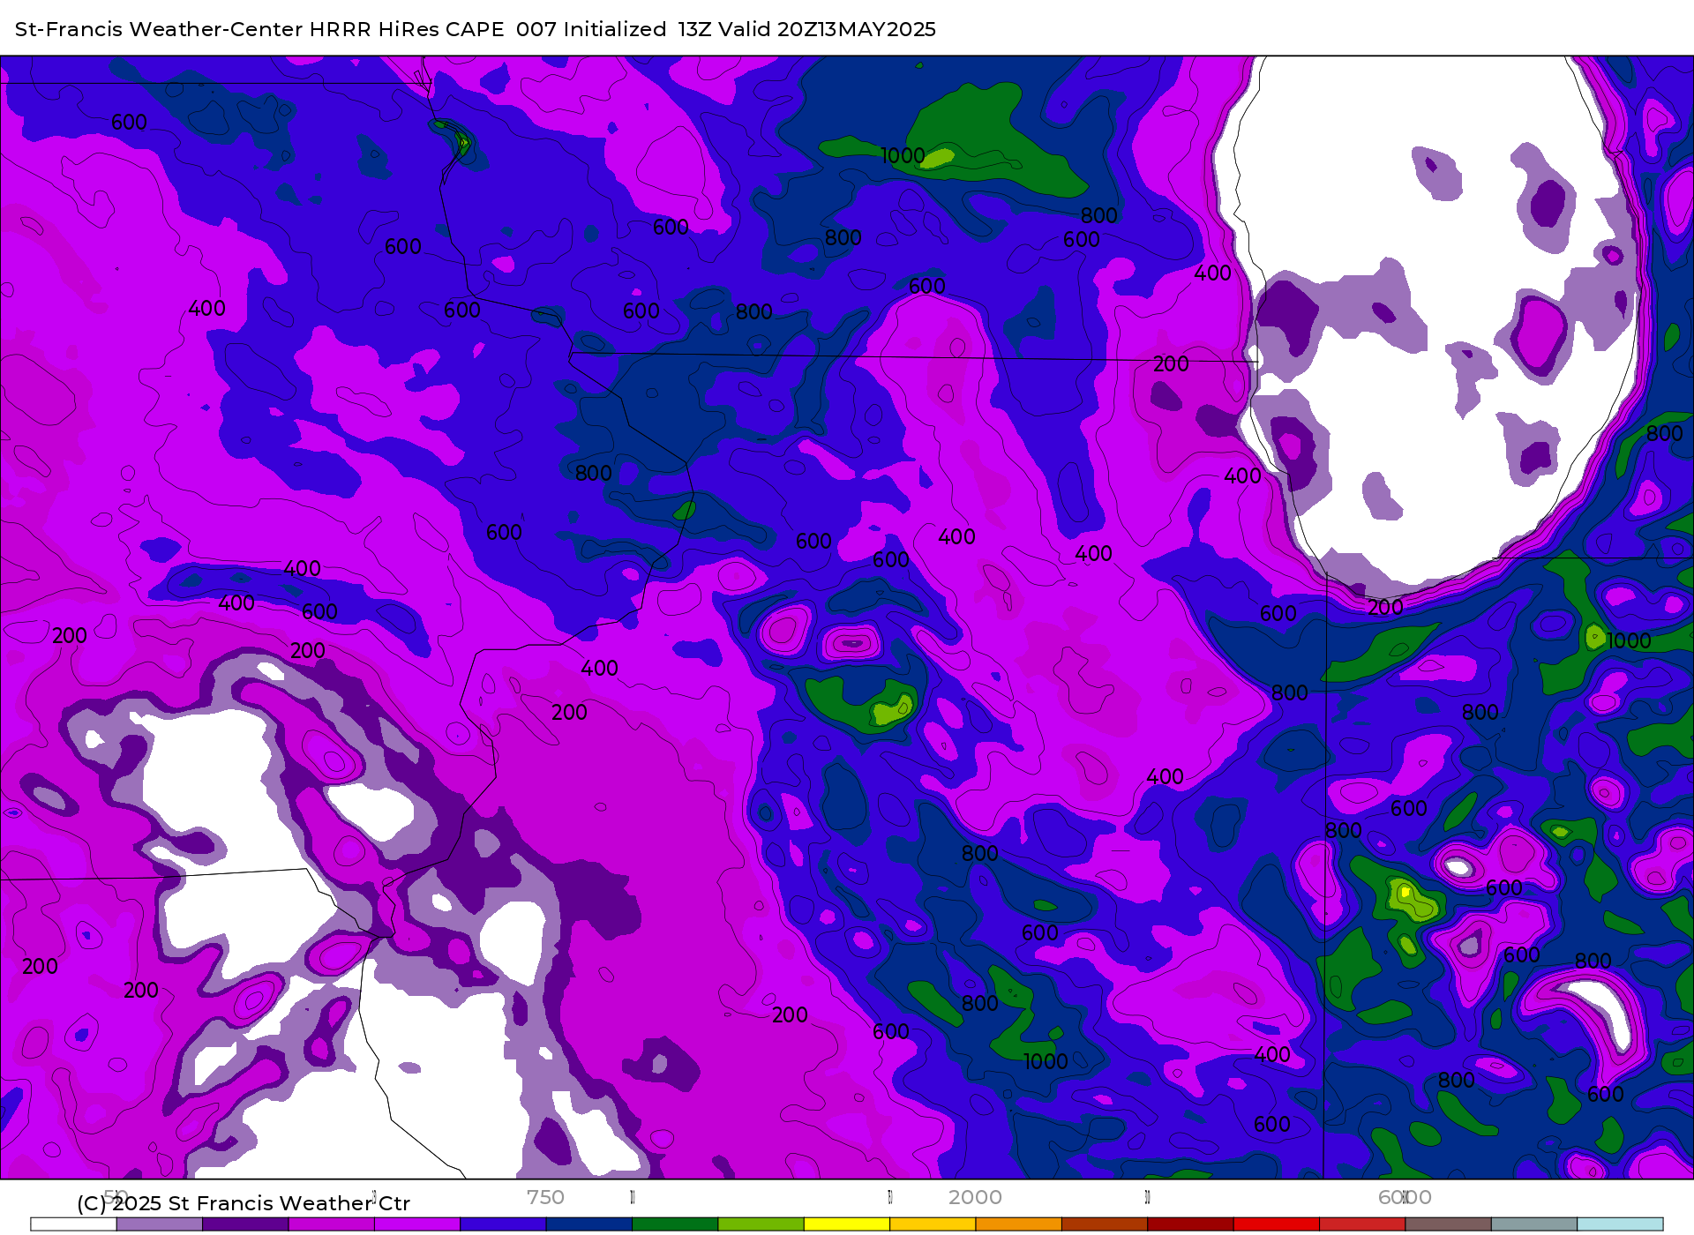Pick the dark maroon red legend swatch
The image size is (1694, 1235).
pos(1191,1224)
